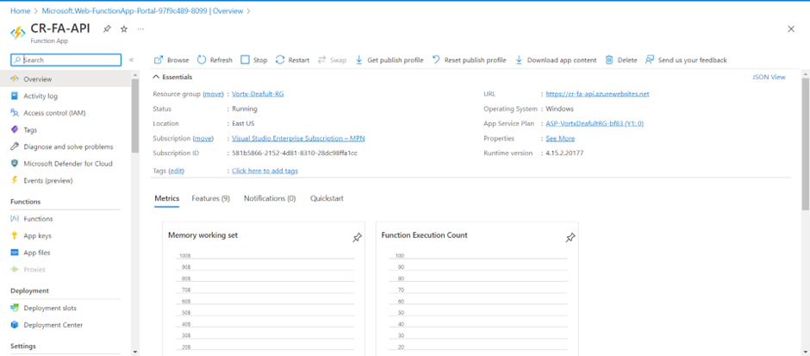This screenshot has width=810, height=356.
Task: Switch to the Features (9) tab
Action: [210, 199]
